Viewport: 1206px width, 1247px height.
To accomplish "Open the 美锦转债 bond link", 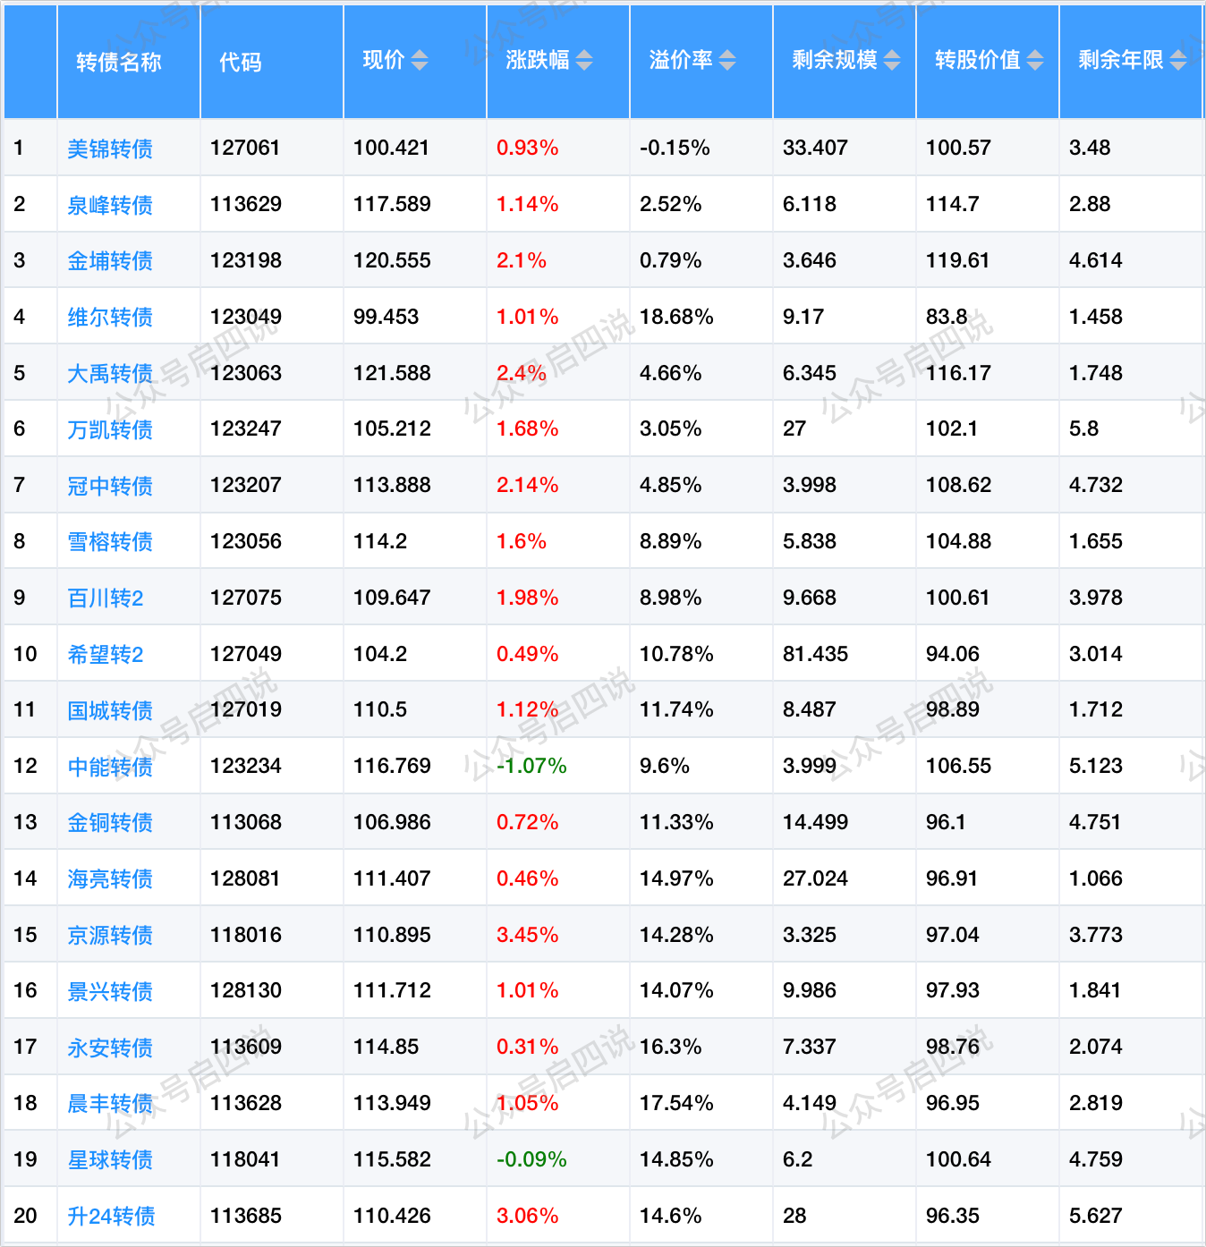I will tap(110, 148).
